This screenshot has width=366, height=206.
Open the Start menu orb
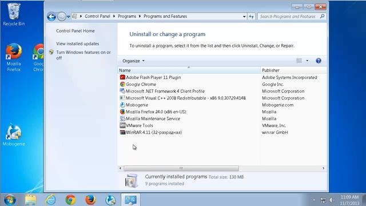tap(10, 200)
